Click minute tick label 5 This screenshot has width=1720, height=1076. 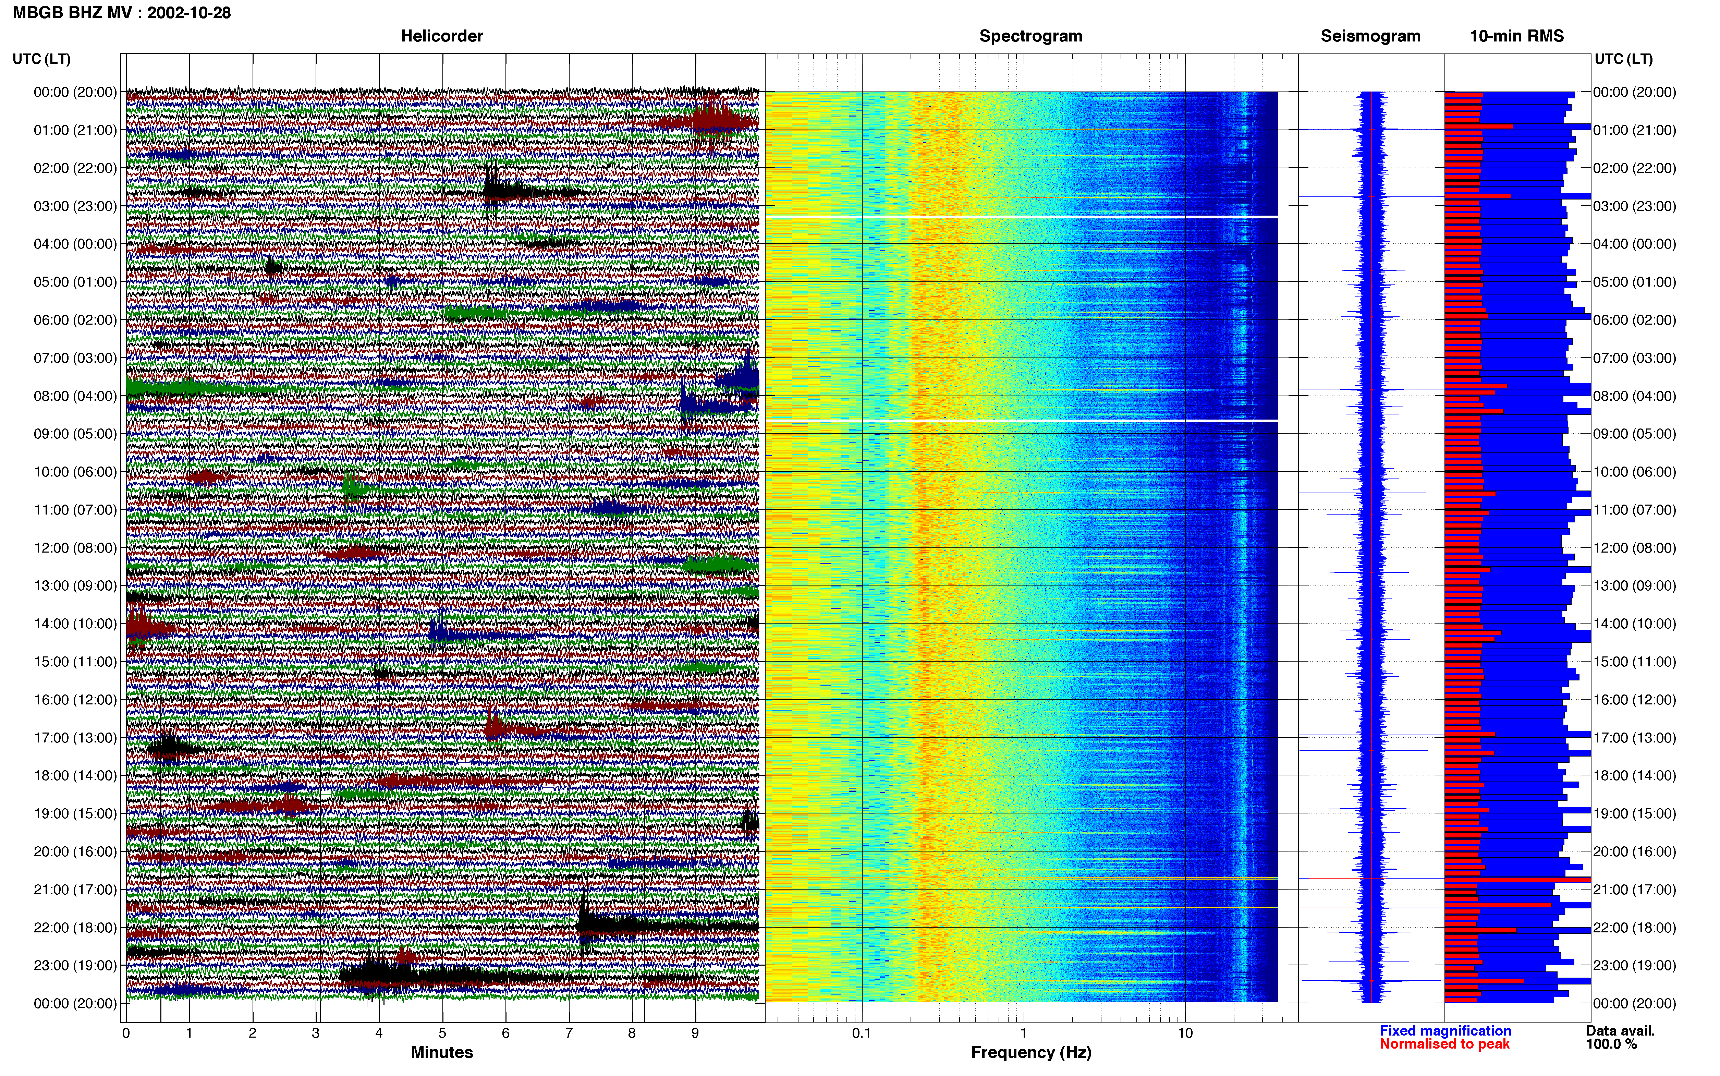pyautogui.click(x=442, y=1032)
